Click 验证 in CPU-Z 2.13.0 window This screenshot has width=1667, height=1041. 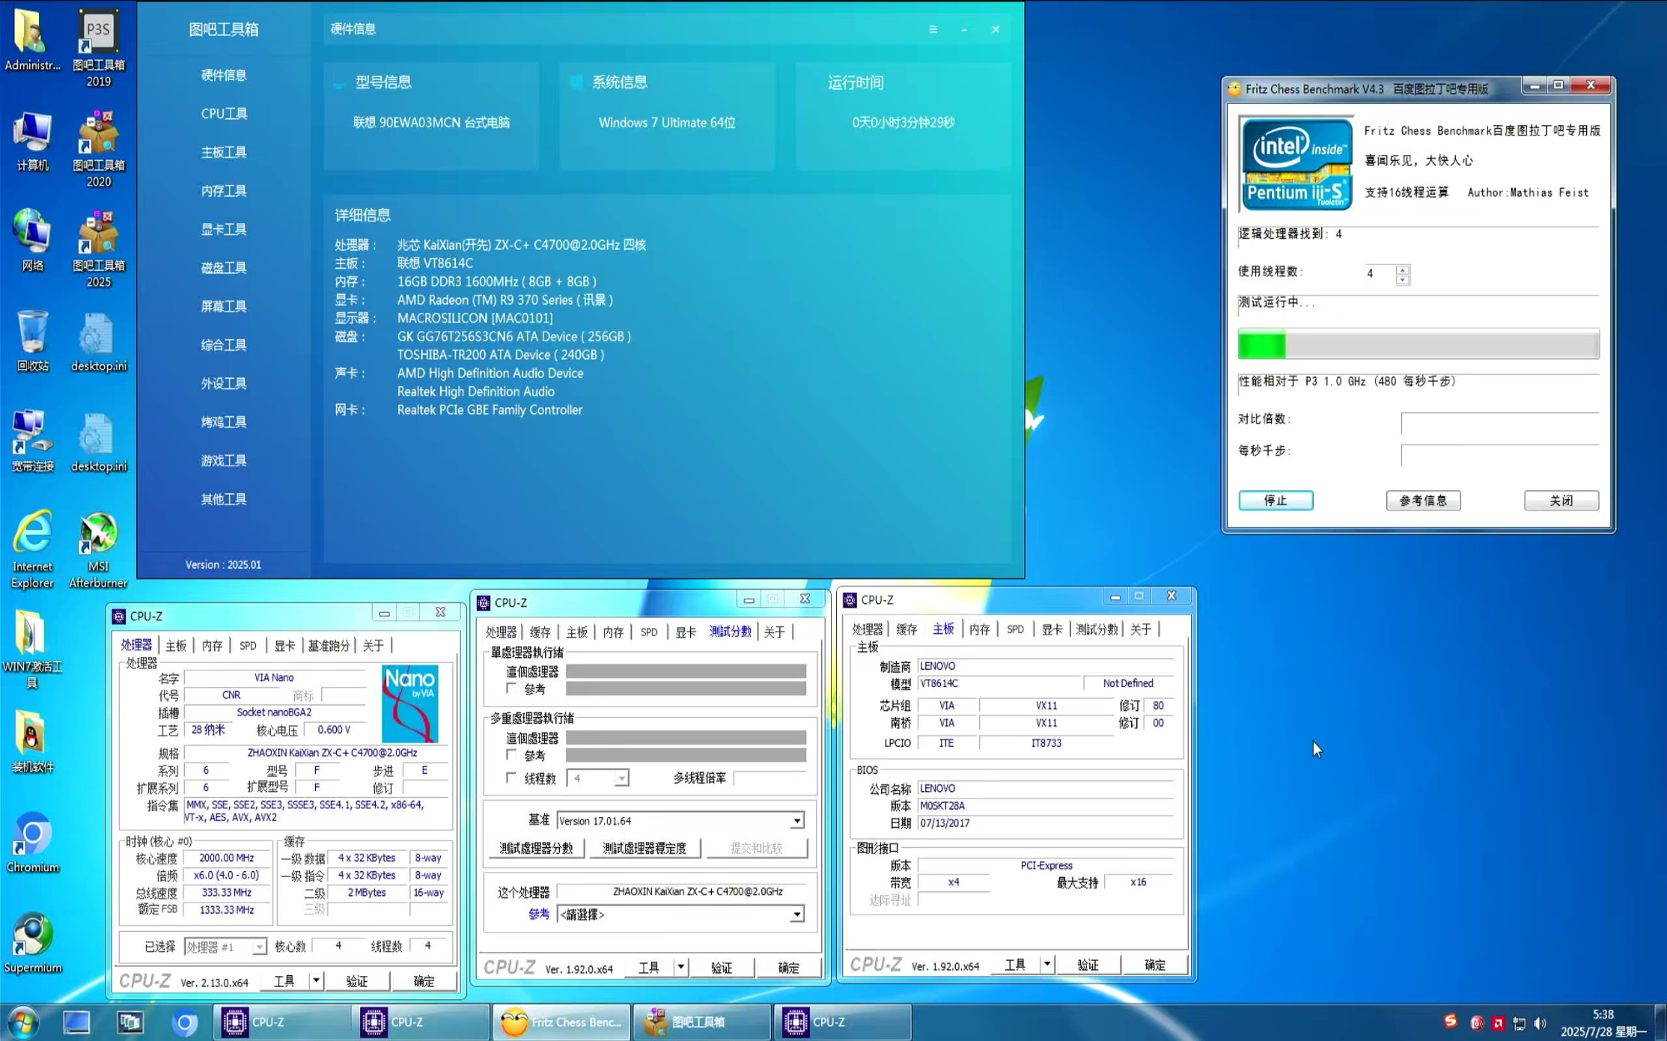[x=357, y=981]
